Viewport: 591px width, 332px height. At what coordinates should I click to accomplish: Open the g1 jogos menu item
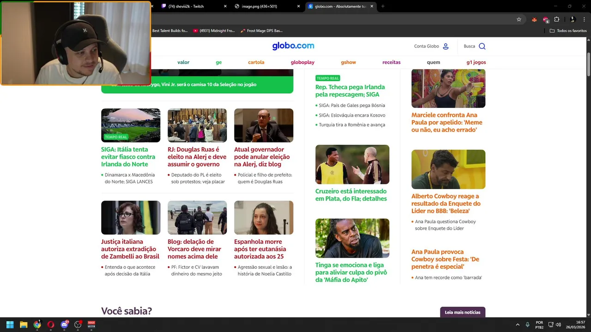[x=476, y=62]
